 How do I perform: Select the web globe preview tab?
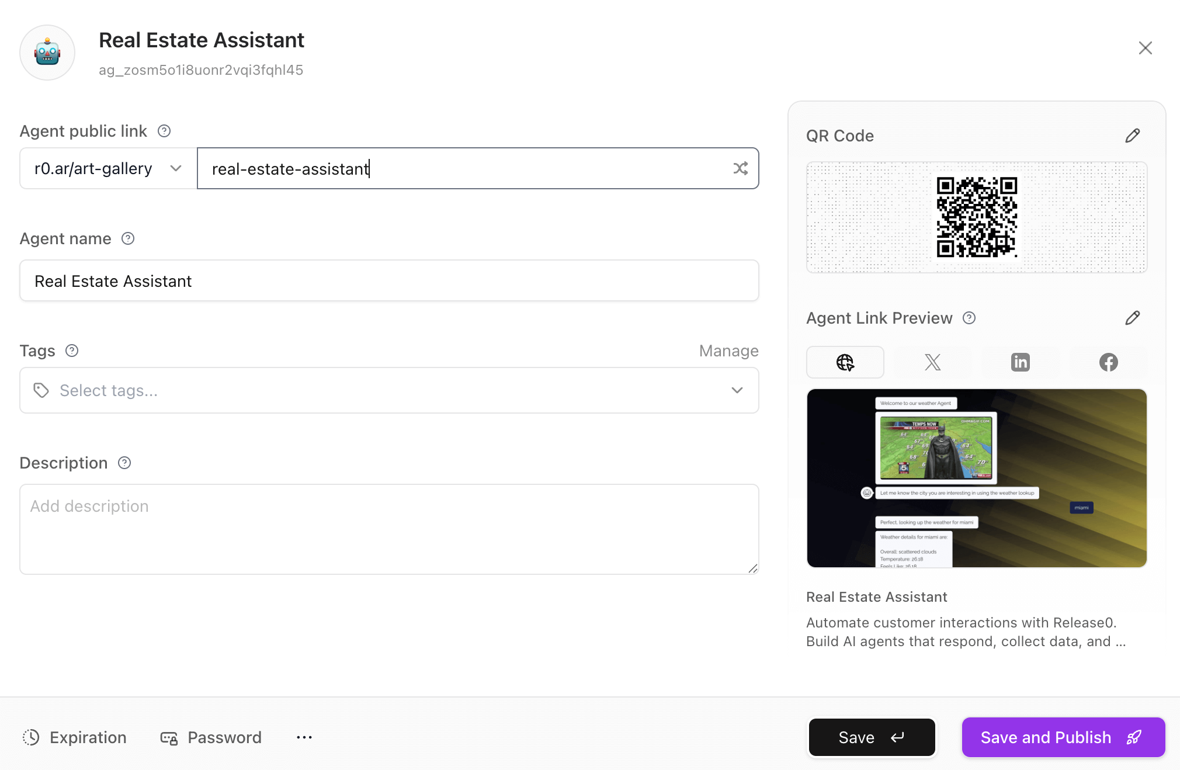[845, 362]
